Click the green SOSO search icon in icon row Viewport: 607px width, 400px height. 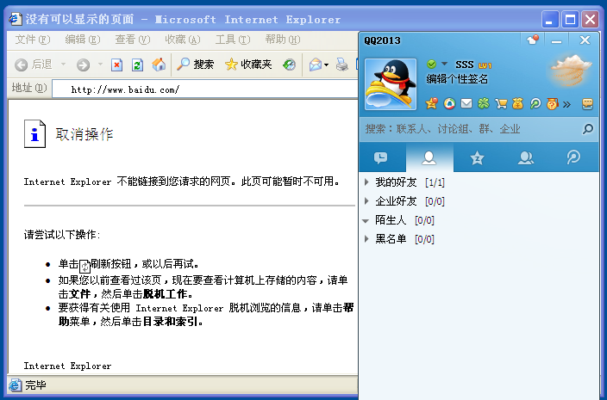(x=535, y=103)
